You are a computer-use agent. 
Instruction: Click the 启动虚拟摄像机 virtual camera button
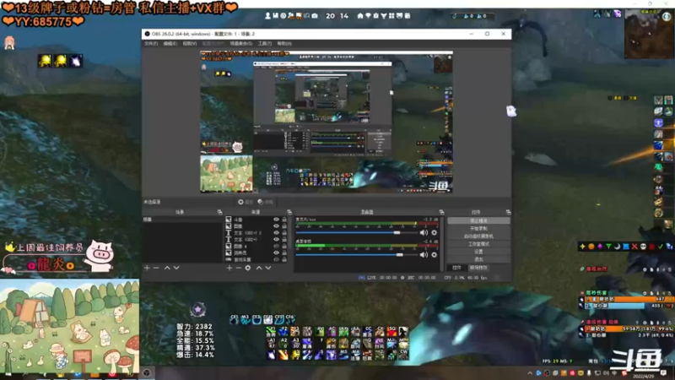478,236
